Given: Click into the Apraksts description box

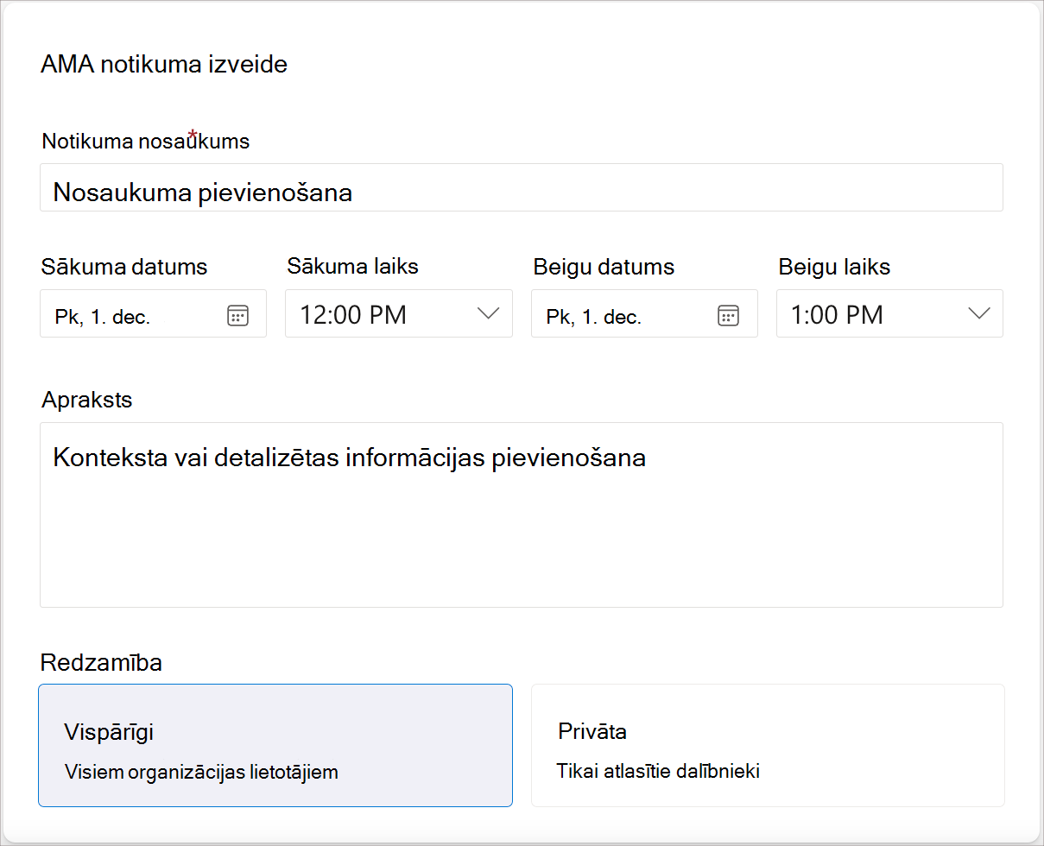Looking at the screenshot, I should coord(522,515).
